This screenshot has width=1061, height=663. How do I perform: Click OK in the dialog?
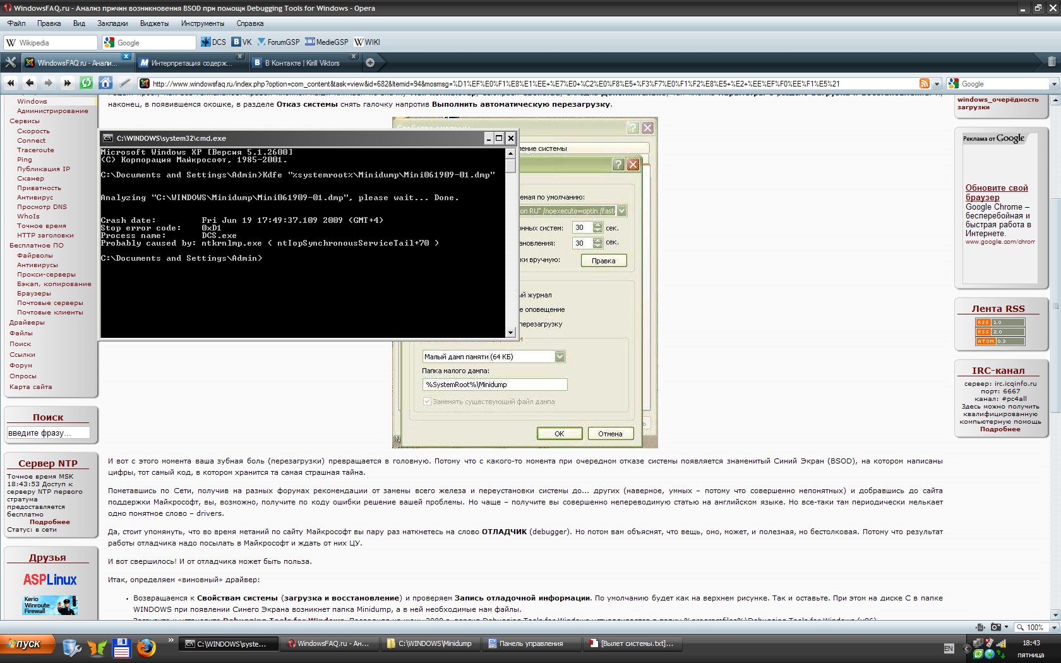560,434
